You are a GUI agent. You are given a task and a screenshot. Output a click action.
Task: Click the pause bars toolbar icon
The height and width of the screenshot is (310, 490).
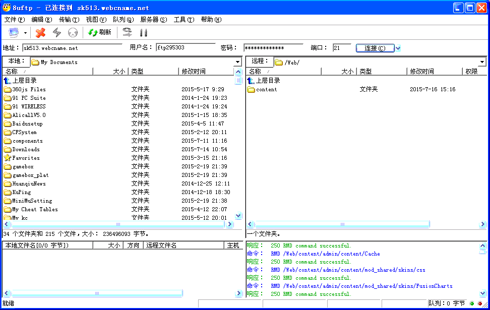click(144, 33)
